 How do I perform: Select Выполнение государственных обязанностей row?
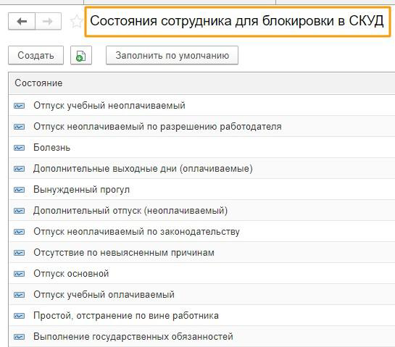click(201, 337)
